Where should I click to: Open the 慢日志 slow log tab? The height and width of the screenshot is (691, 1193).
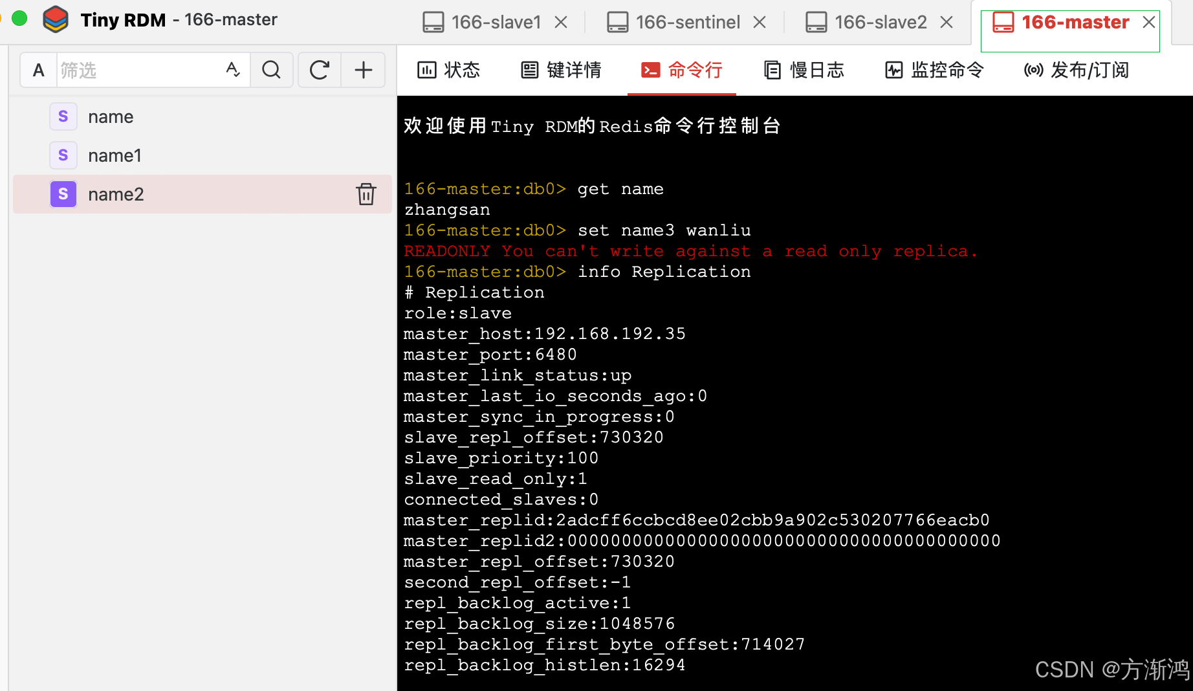point(804,70)
